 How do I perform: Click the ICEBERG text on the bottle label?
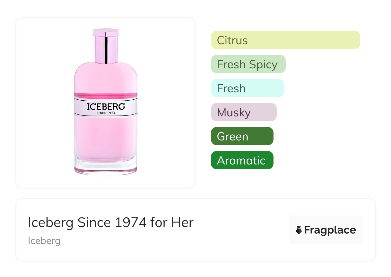click(106, 106)
